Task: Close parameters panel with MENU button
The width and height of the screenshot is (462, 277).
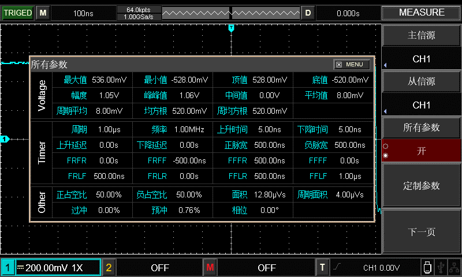Action: click(x=351, y=65)
